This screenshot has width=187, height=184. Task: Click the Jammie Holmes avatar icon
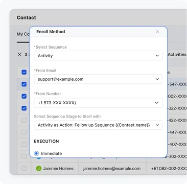[39, 169]
